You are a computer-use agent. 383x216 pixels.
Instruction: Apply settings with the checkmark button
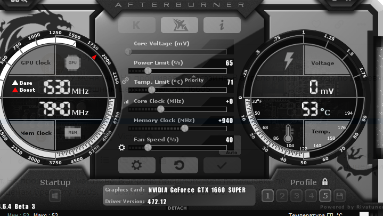[222, 165]
